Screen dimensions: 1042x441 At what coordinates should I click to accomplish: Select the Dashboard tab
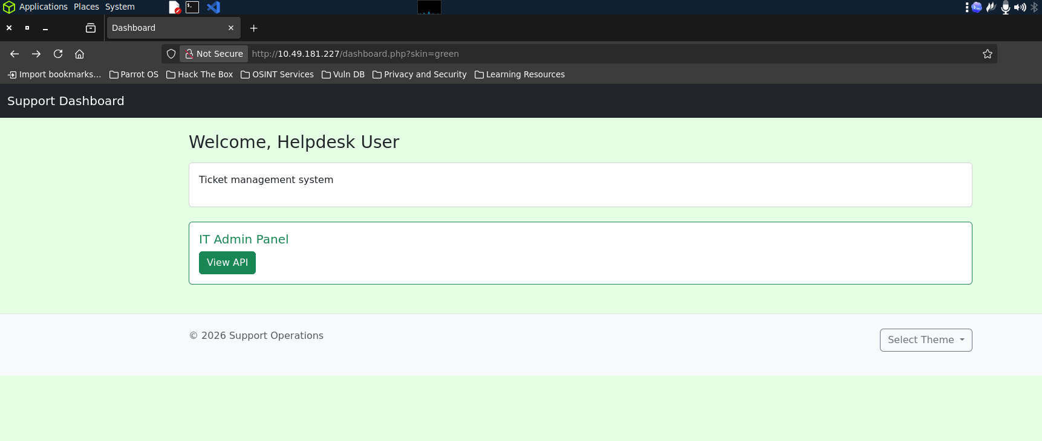174,28
